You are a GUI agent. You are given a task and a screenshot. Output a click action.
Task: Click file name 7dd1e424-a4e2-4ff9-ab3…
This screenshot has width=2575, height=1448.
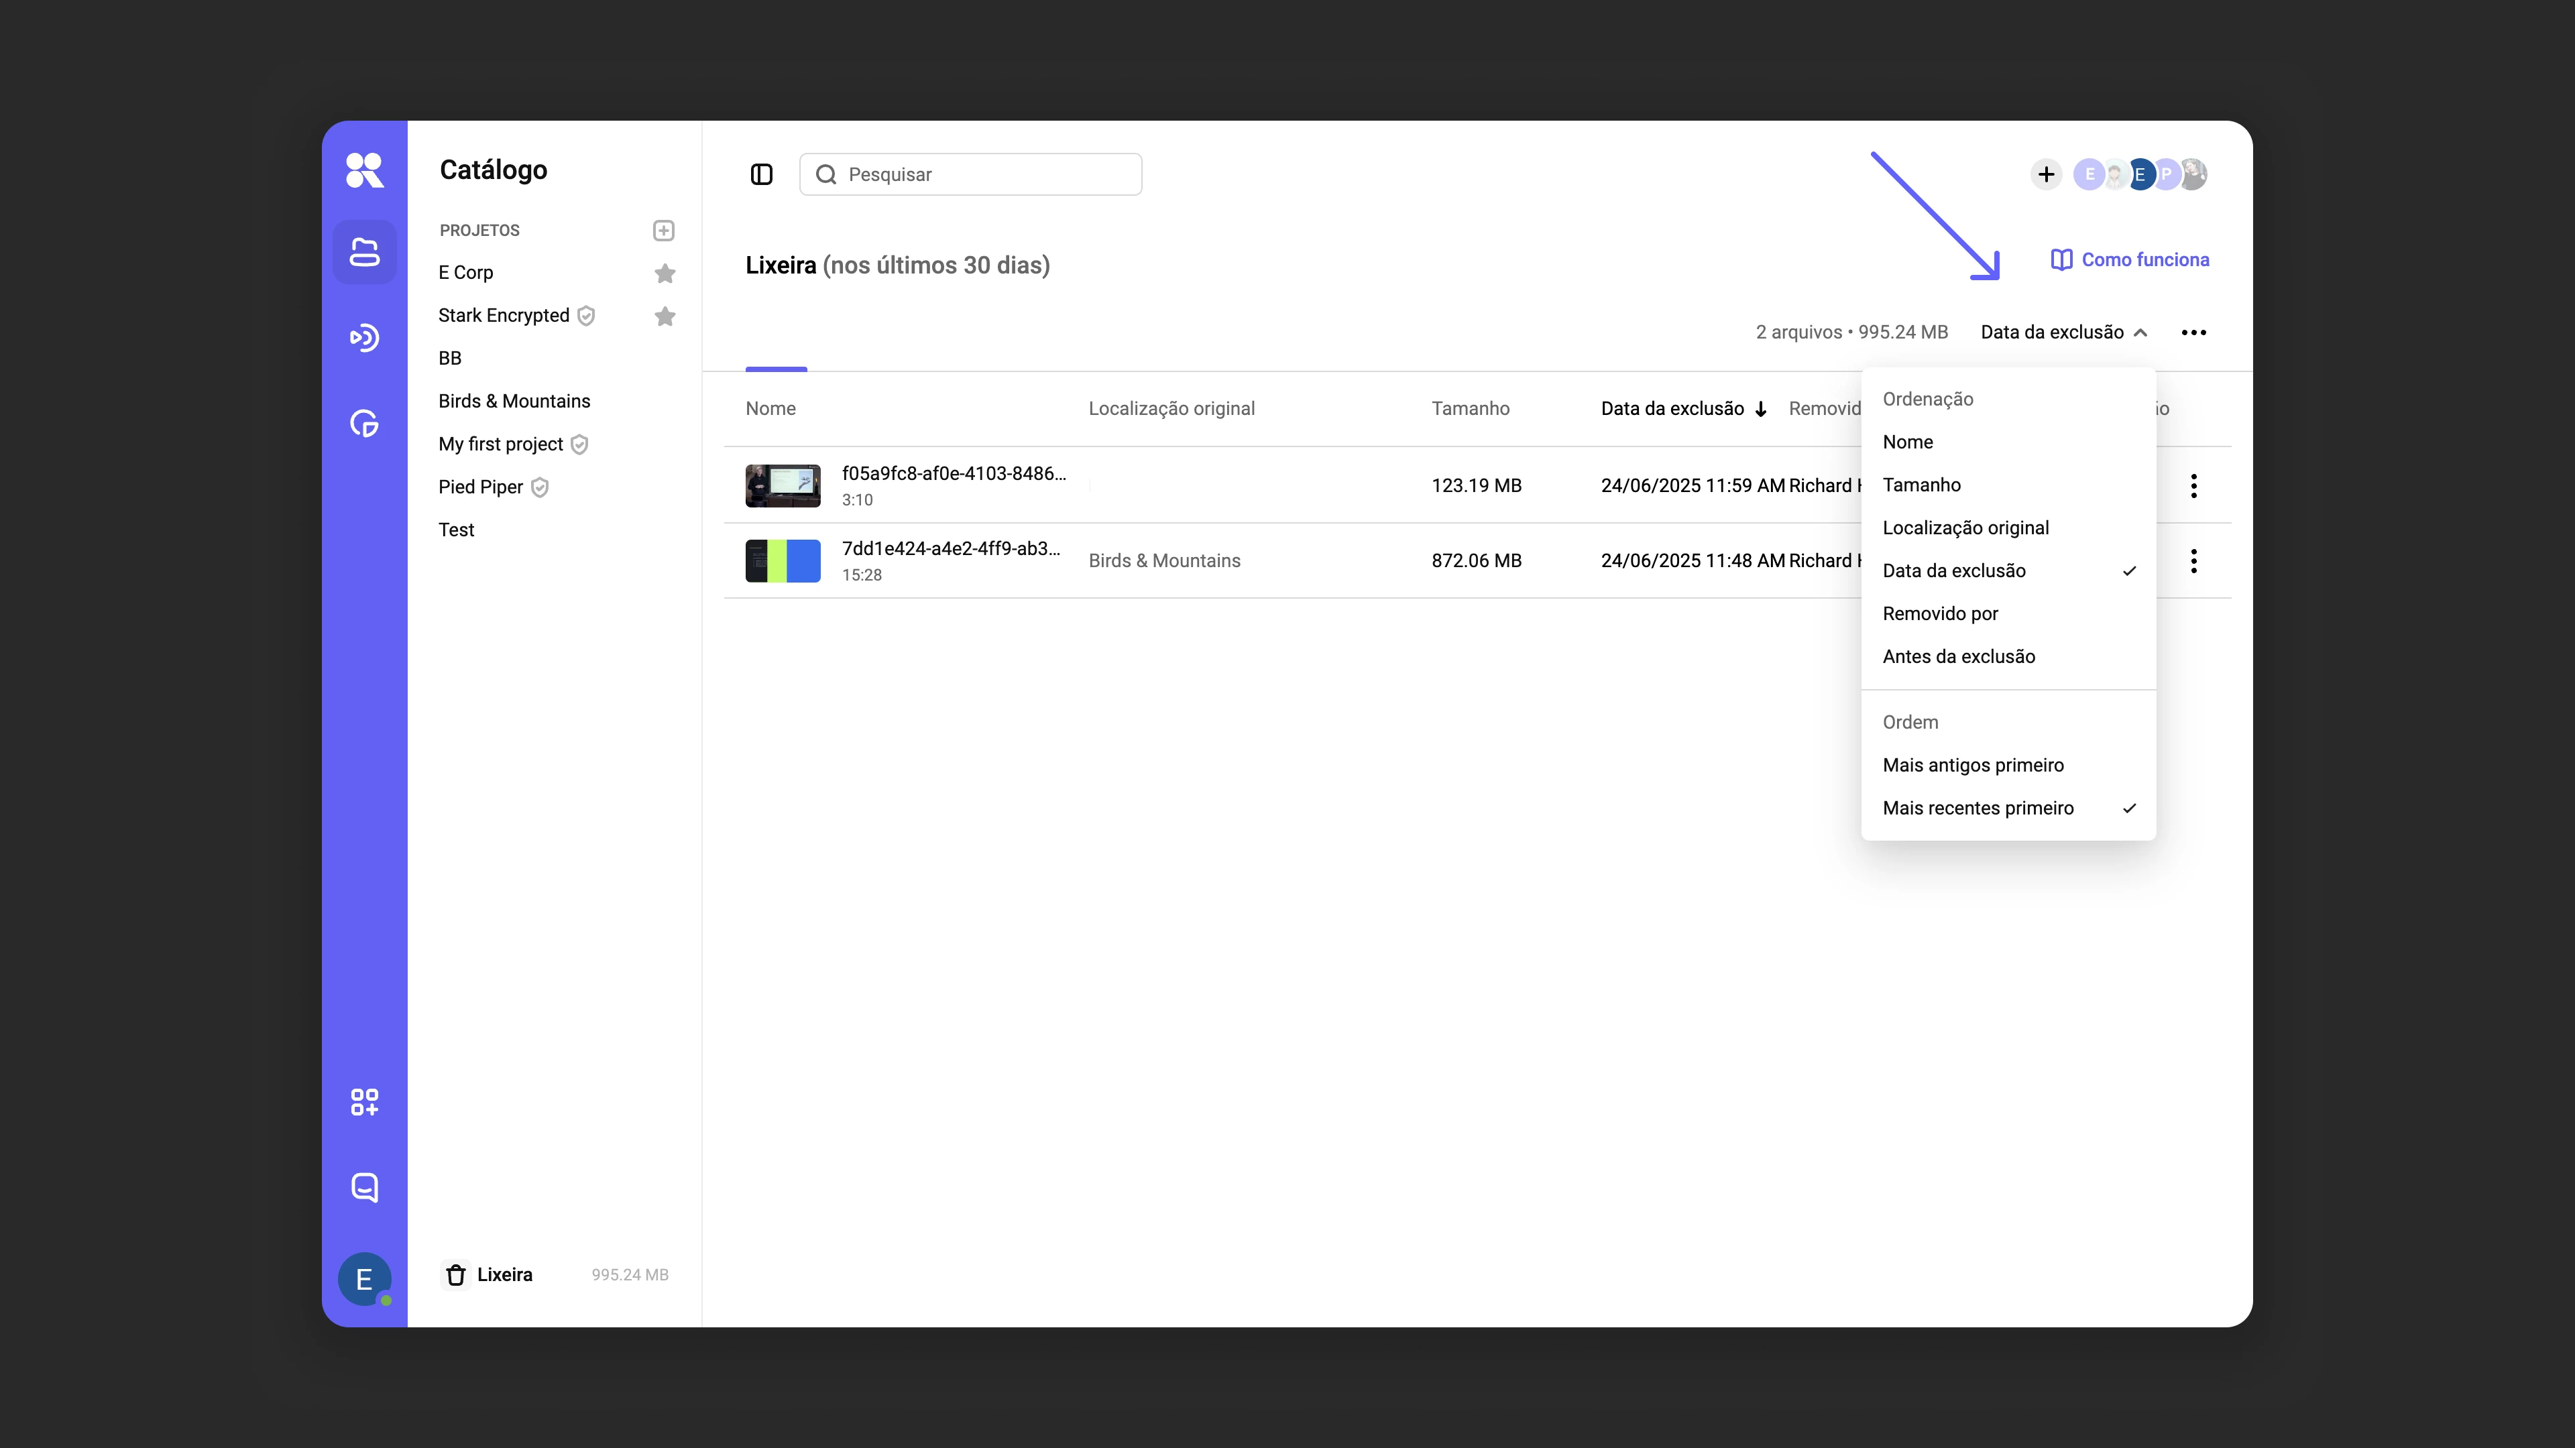(951, 548)
